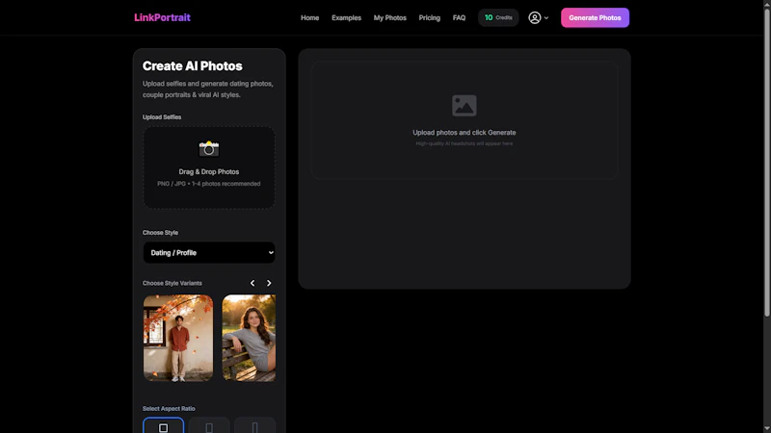The height and width of the screenshot is (433, 771).
Task: Click the page vertical scrollbar thumb
Action: 766,162
